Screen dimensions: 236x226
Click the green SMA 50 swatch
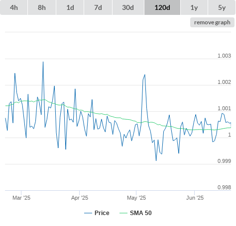[123, 213]
